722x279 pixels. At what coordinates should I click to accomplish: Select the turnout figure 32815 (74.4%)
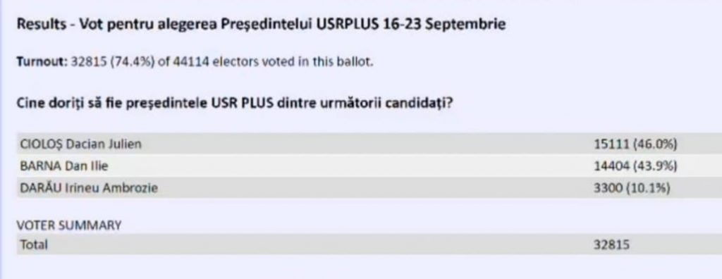(112, 62)
